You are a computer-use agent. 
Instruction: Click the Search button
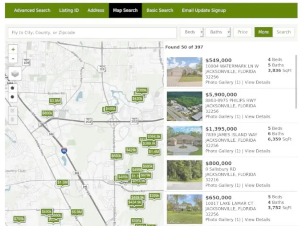[284, 32]
